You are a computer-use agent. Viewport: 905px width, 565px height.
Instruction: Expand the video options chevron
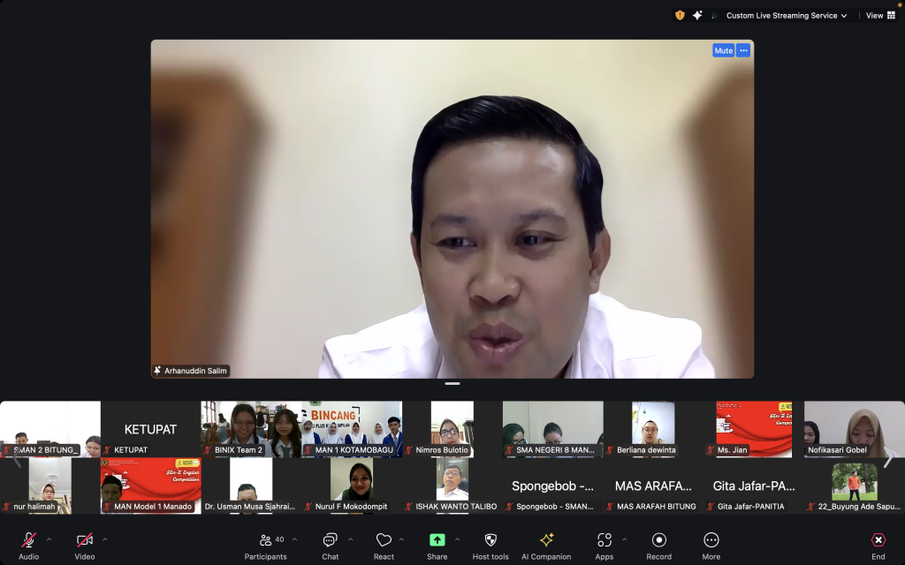click(x=105, y=539)
